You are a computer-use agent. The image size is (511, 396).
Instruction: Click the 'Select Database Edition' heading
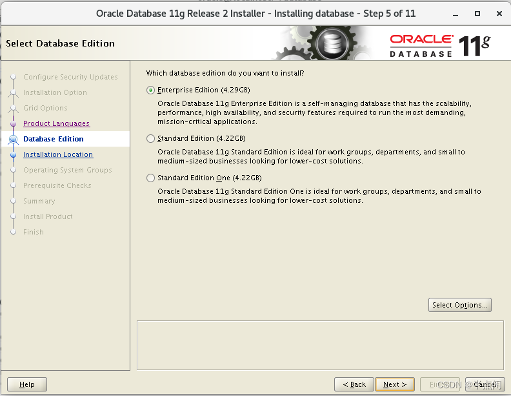click(x=60, y=43)
